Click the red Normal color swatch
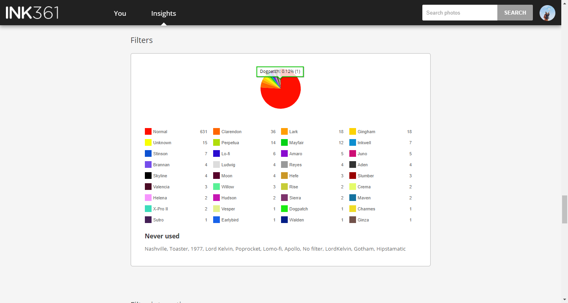Image resolution: width=568 pixels, height=303 pixels. pyautogui.click(x=148, y=132)
